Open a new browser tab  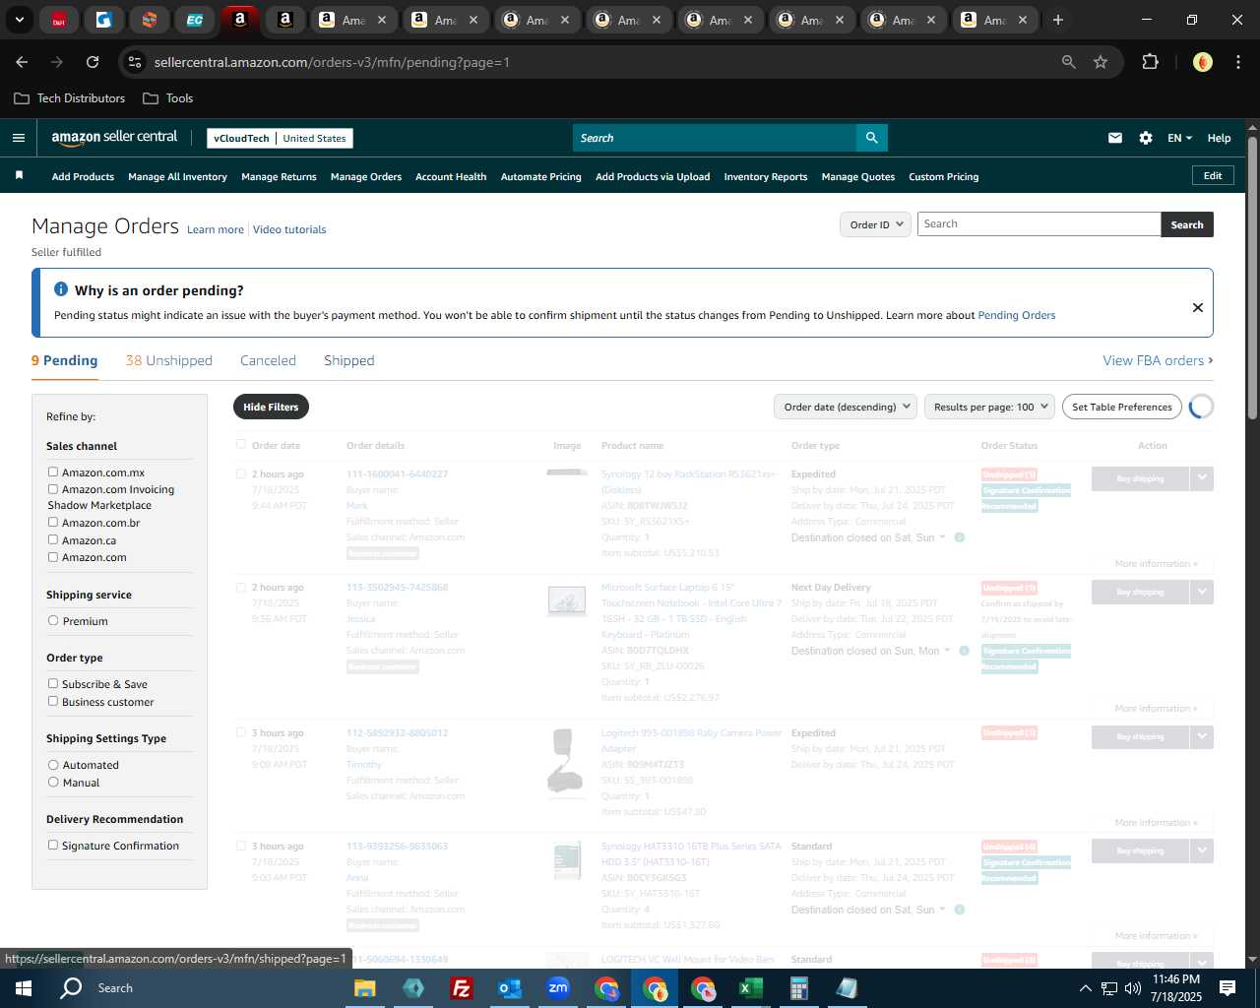pos(1058,20)
